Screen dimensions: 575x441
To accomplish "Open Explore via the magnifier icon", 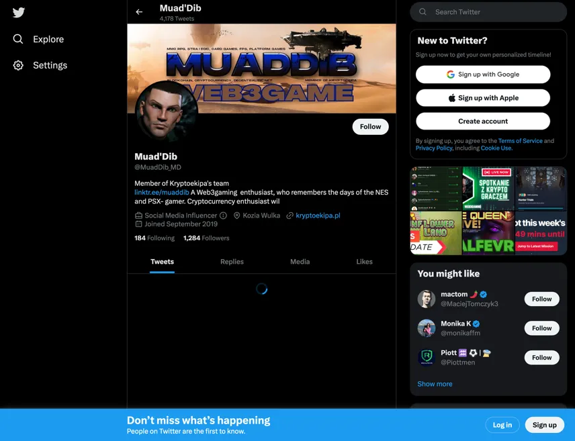I will [18, 39].
